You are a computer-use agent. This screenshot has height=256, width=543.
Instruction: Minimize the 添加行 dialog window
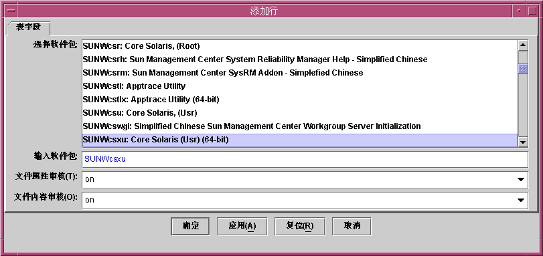coord(519,11)
